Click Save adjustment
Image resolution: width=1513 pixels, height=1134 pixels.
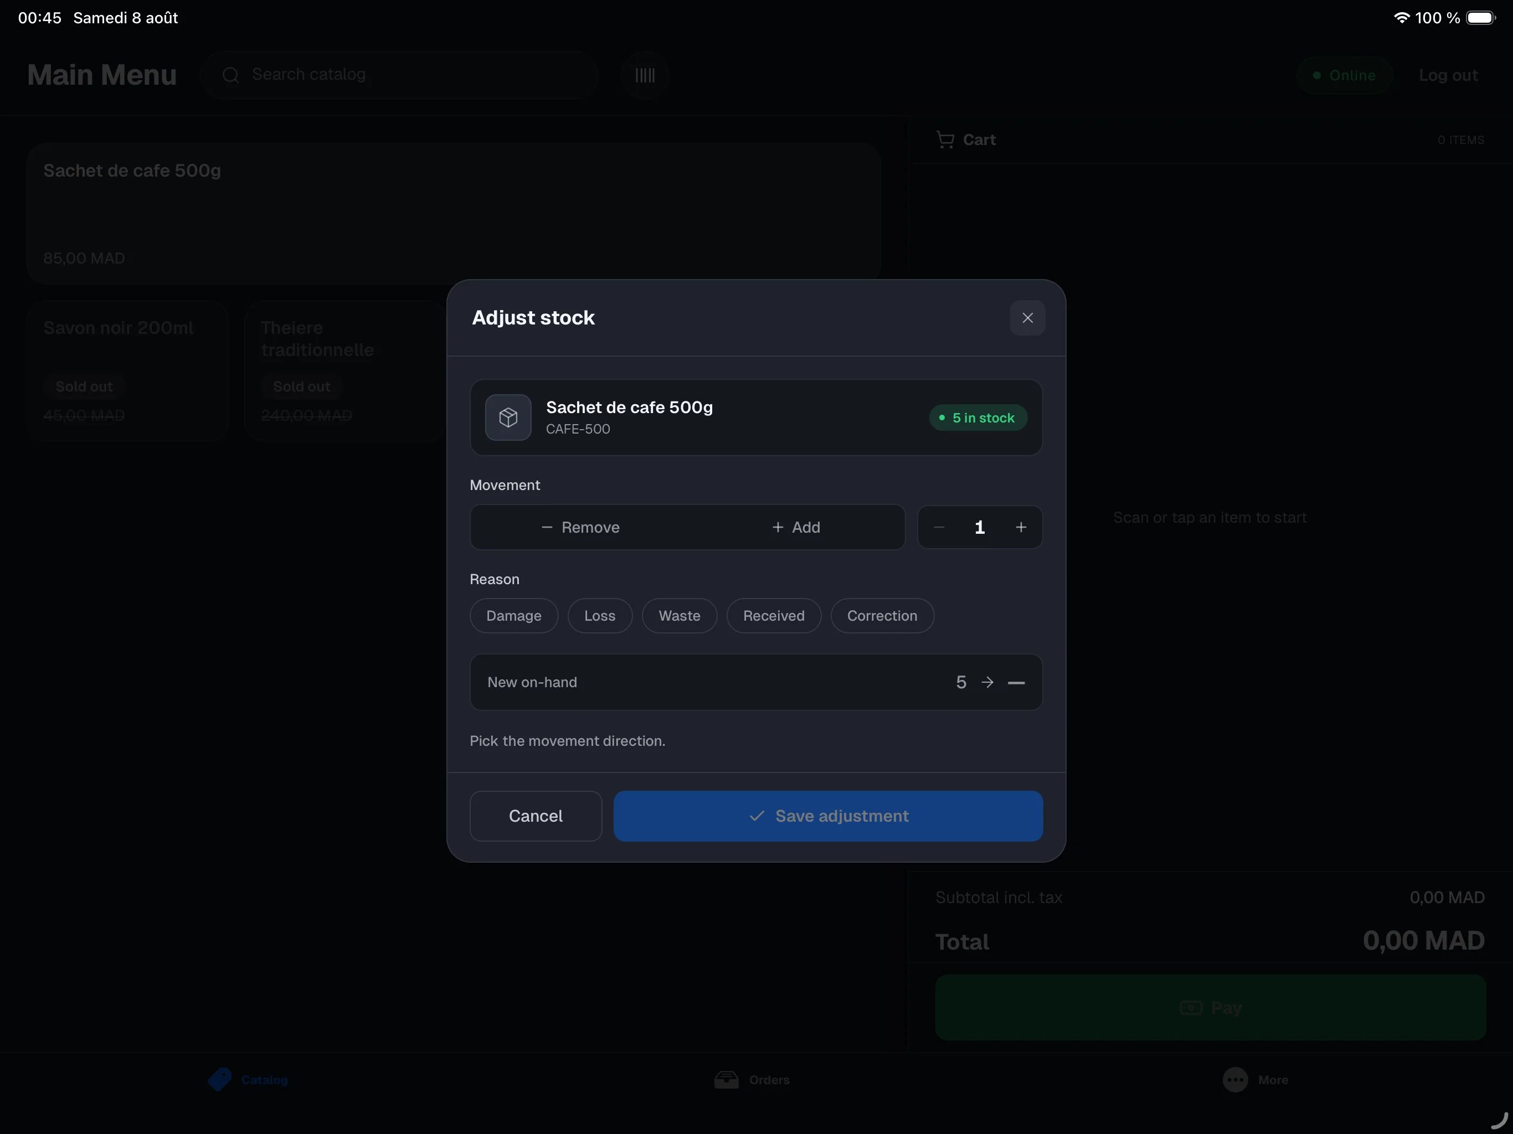click(x=827, y=816)
